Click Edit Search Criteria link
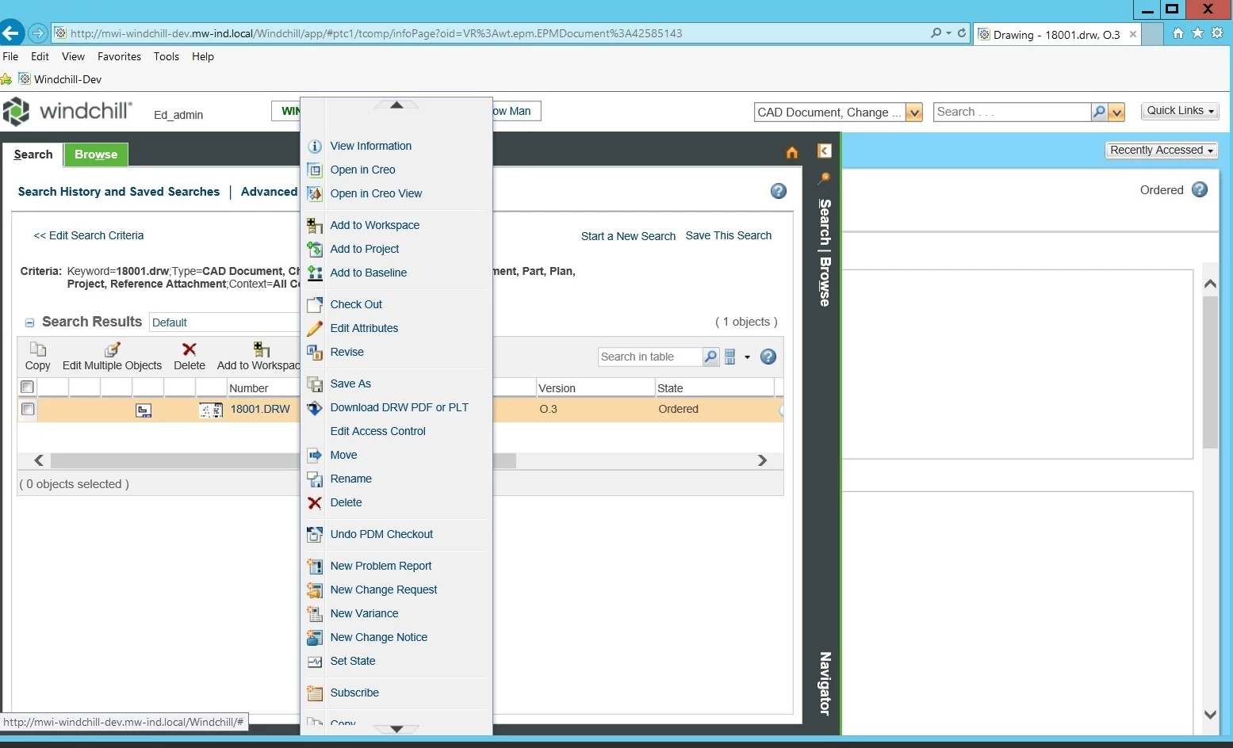Image resolution: width=1233 pixels, height=748 pixels. [89, 235]
